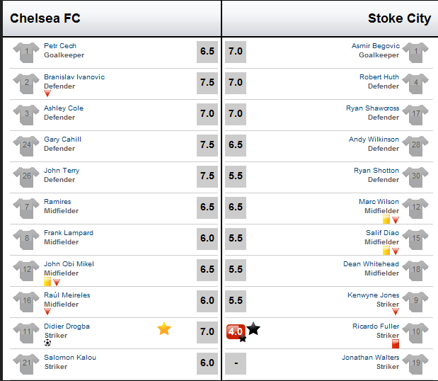Click the goal ball icon under Didier Drogba

47,343
